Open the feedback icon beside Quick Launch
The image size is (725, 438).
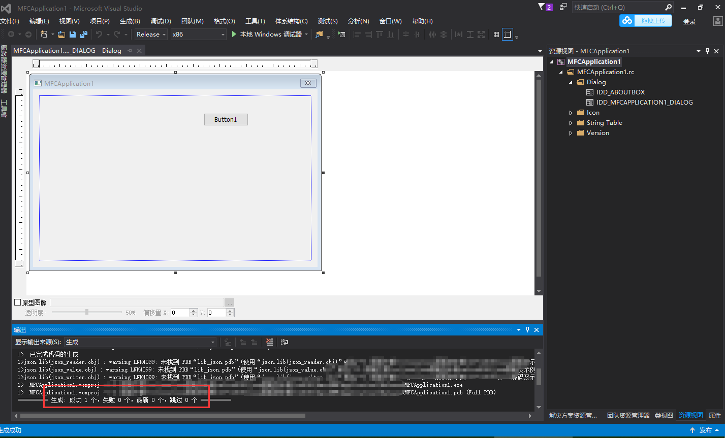point(563,7)
